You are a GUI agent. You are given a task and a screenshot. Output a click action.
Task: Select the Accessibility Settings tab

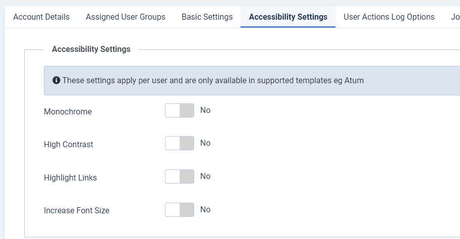pos(288,17)
